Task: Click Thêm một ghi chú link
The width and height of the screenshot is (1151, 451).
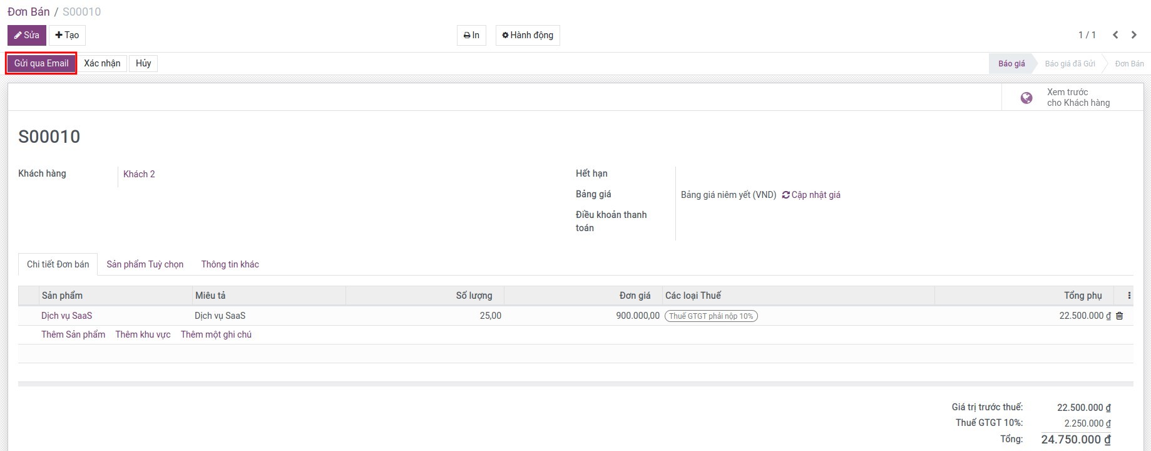Action: click(x=216, y=334)
